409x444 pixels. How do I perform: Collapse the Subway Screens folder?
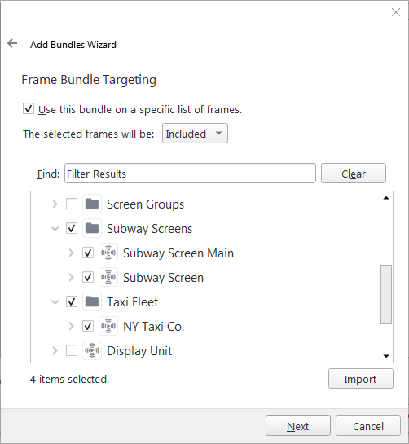tap(55, 228)
